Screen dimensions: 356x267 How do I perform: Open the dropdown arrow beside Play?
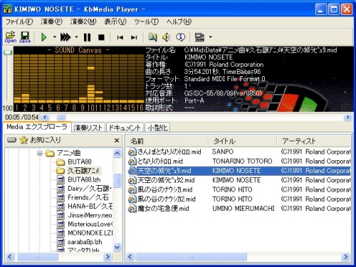click(55, 37)
